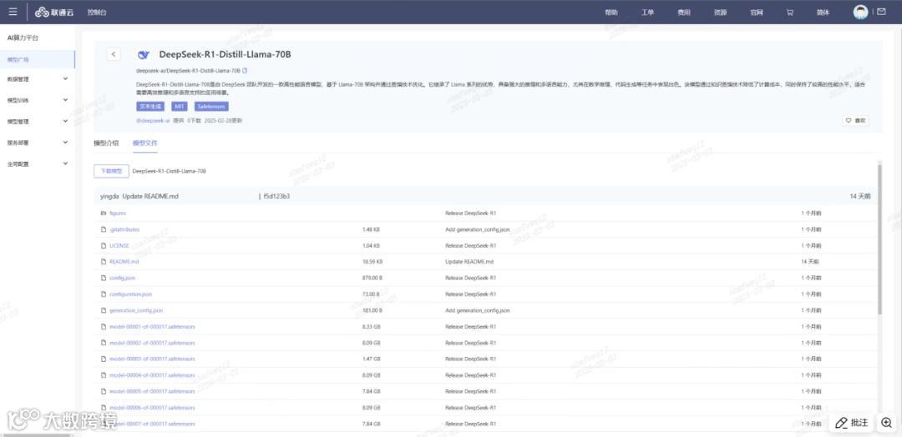The height and width of the screenshot is (437, 902).
Task: Switch to the 模型文件 tab
Action: pos(145,143)
